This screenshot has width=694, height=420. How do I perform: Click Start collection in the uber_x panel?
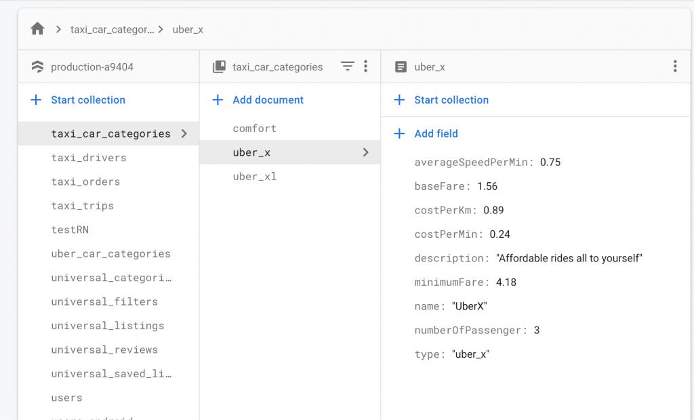point(451,100)
